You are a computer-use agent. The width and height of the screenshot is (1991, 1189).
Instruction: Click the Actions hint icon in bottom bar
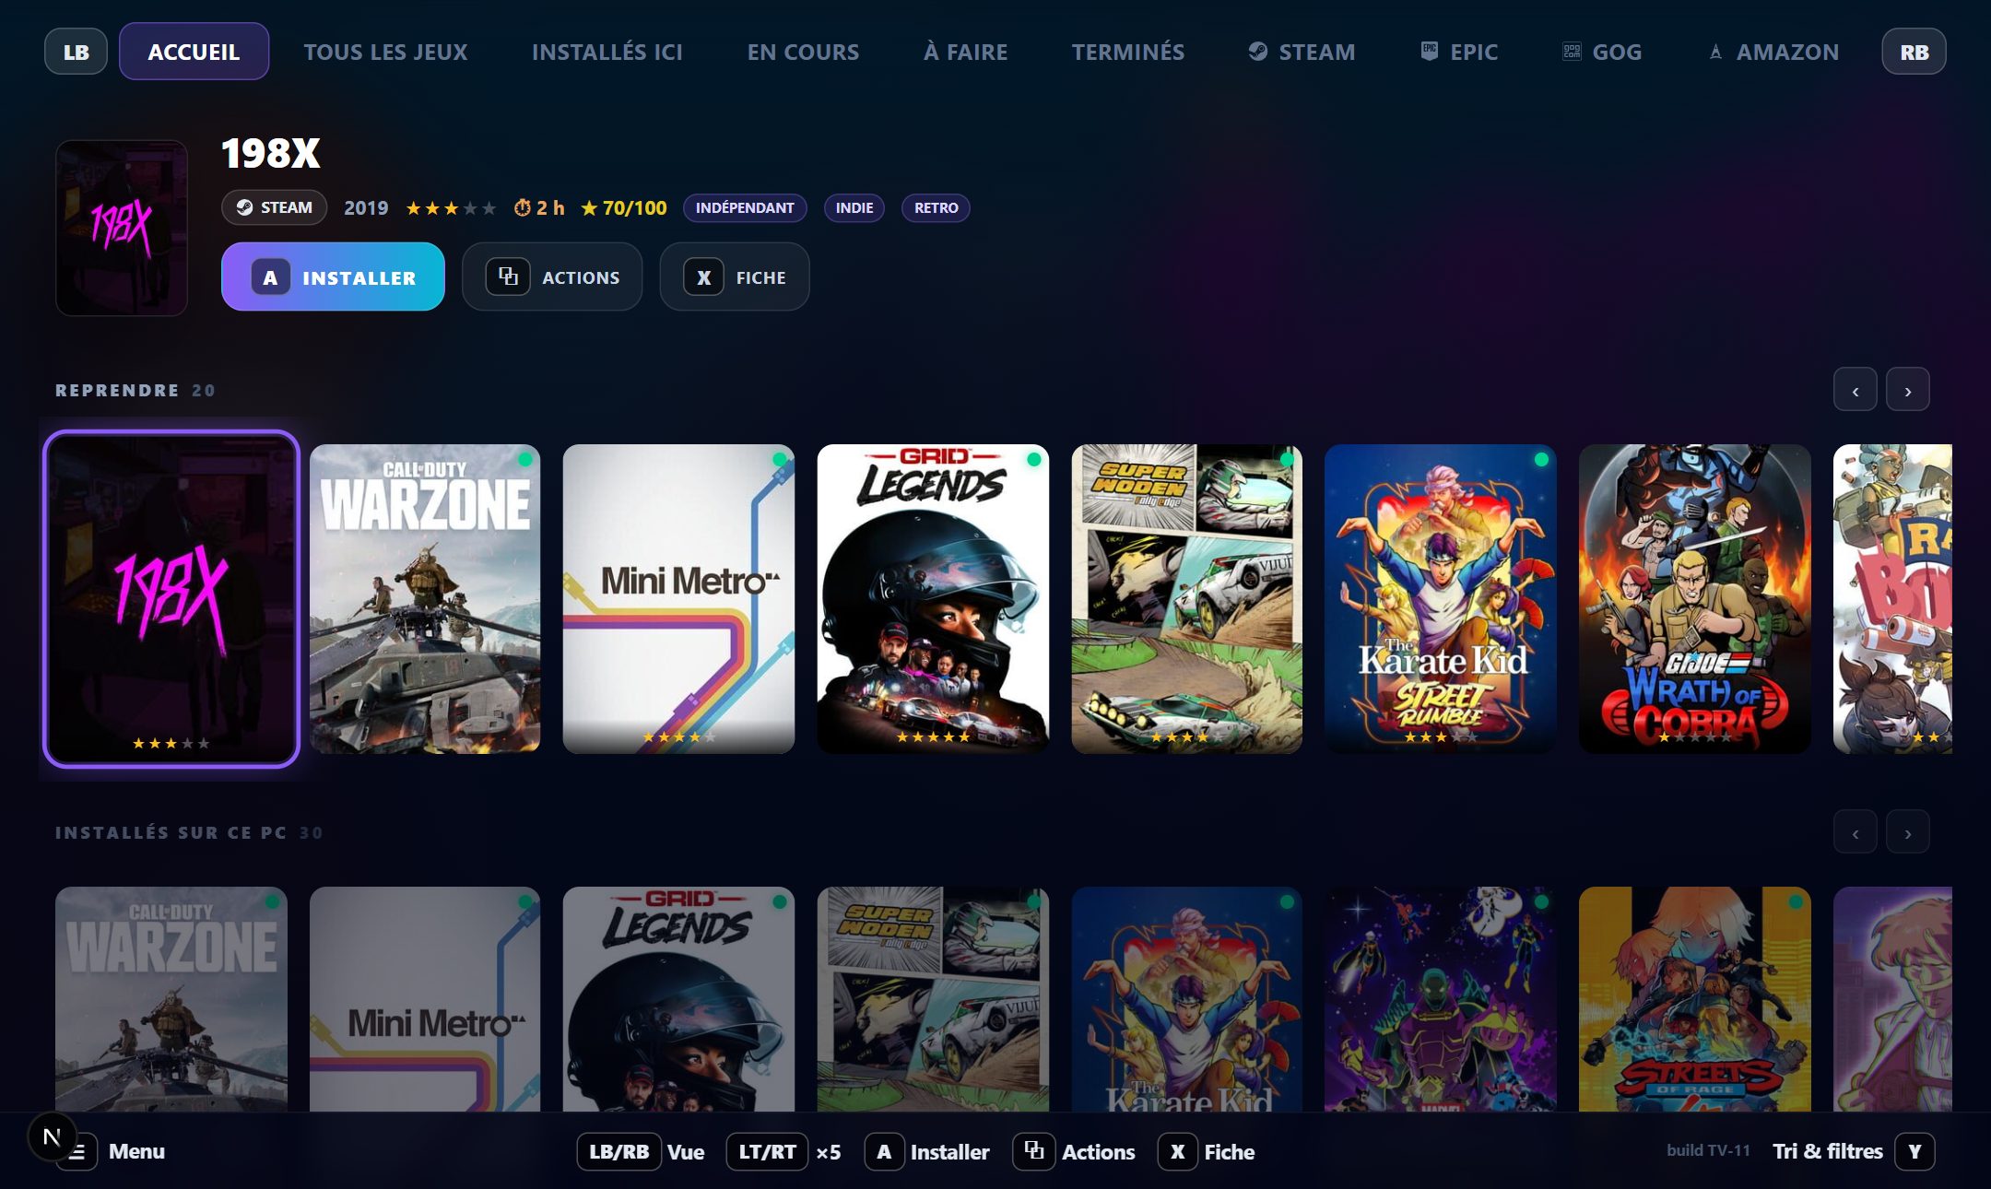pos(1034,1151)
